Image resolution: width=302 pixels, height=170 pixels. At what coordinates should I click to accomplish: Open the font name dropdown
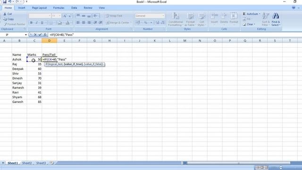[x=50, y=16]
